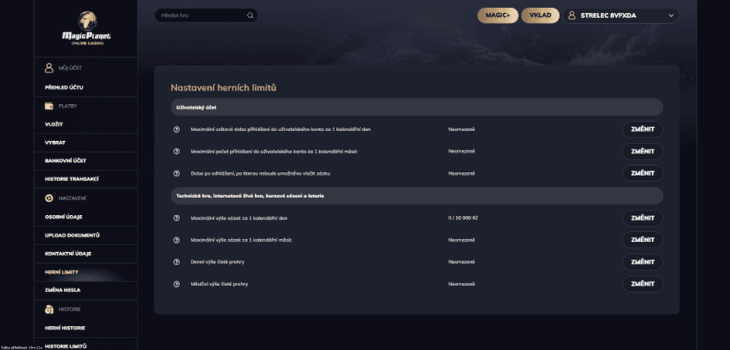
Task: Click the Uživatelský účet section header
Action: point(416,107)
